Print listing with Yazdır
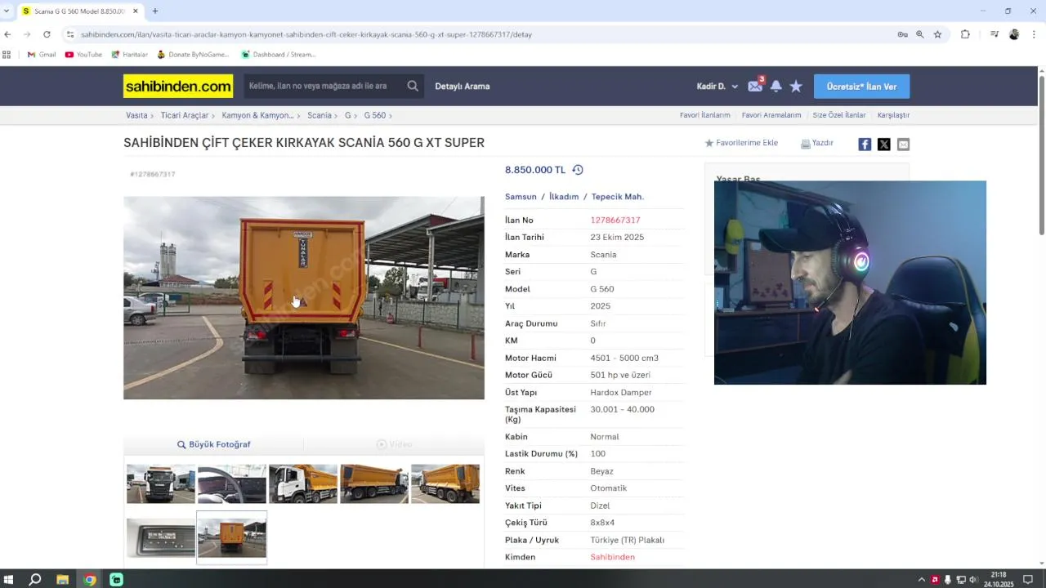The width and height of the screenshot is (1046, 588). click(817, 143)
